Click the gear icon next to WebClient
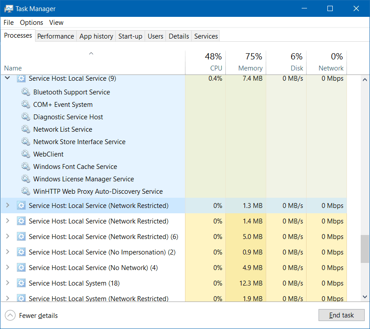Image resolution: width=370 pixels, height=329 pixels. (x=25, y=154)
